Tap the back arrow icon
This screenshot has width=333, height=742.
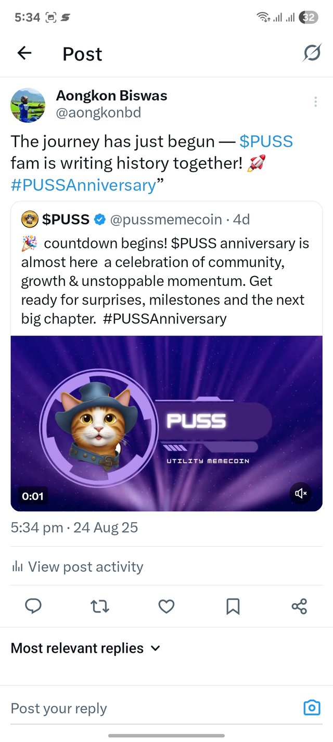tap(24, 53)
